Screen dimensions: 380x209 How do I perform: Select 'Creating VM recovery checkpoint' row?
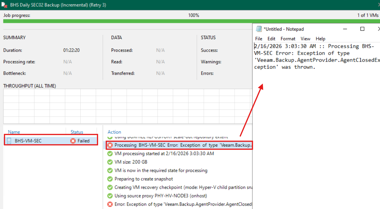(180, 187)
